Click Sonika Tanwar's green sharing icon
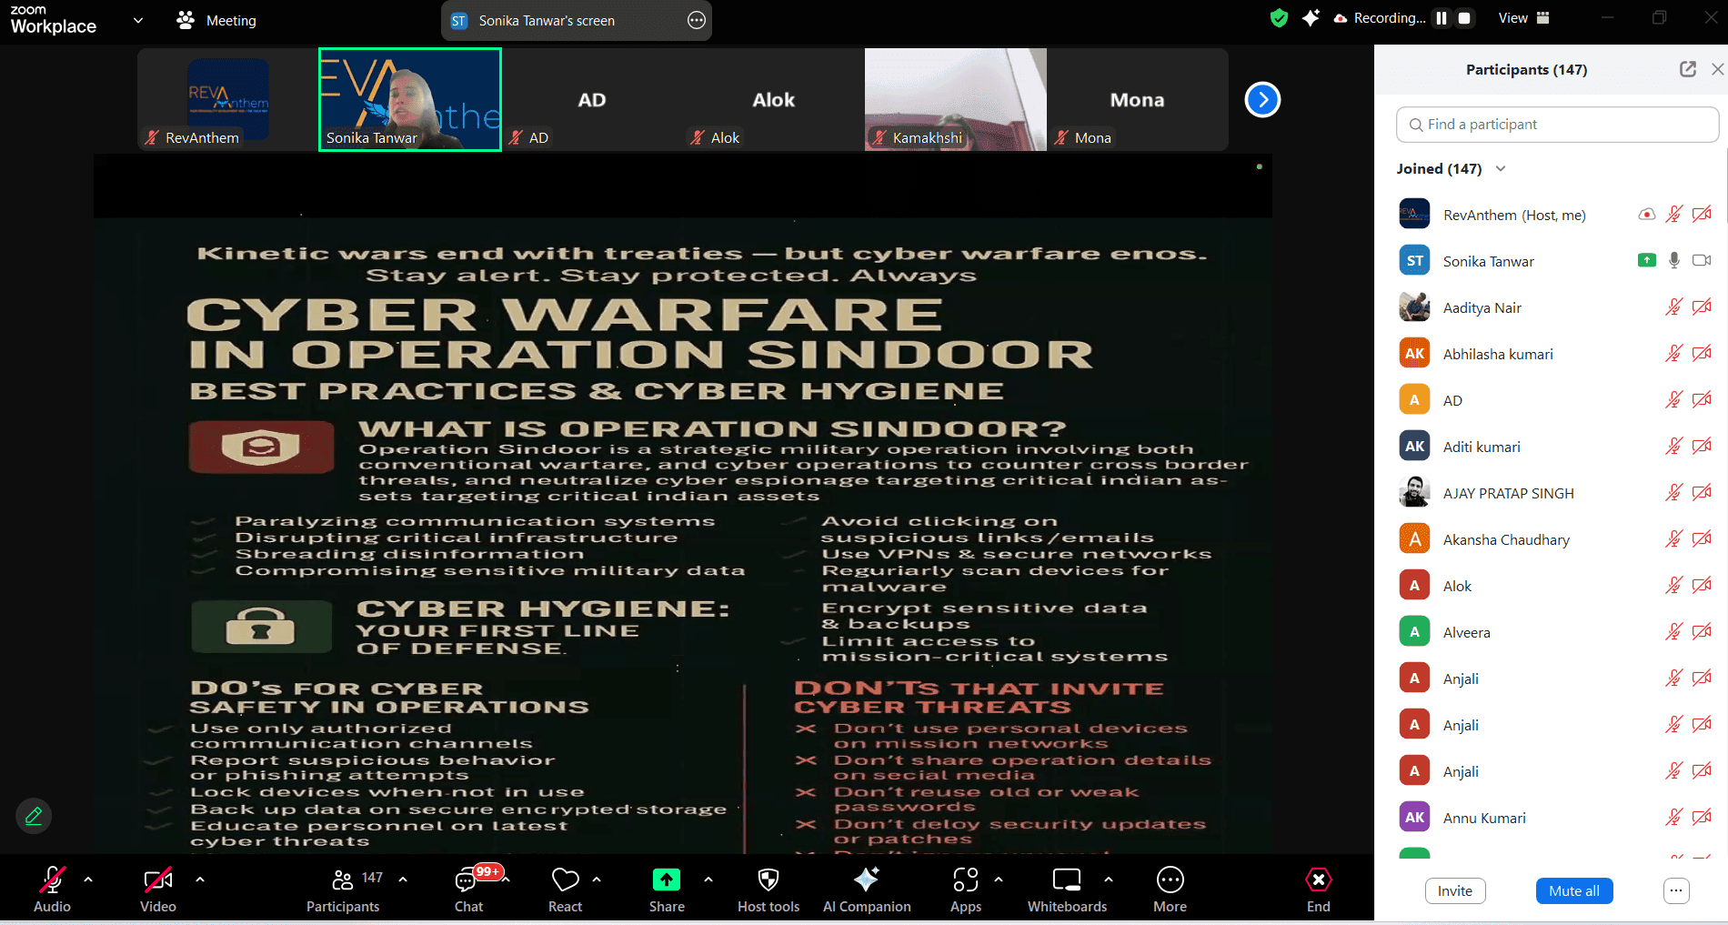Viewport: 1728px width, 925px height. pos(1647,260)
